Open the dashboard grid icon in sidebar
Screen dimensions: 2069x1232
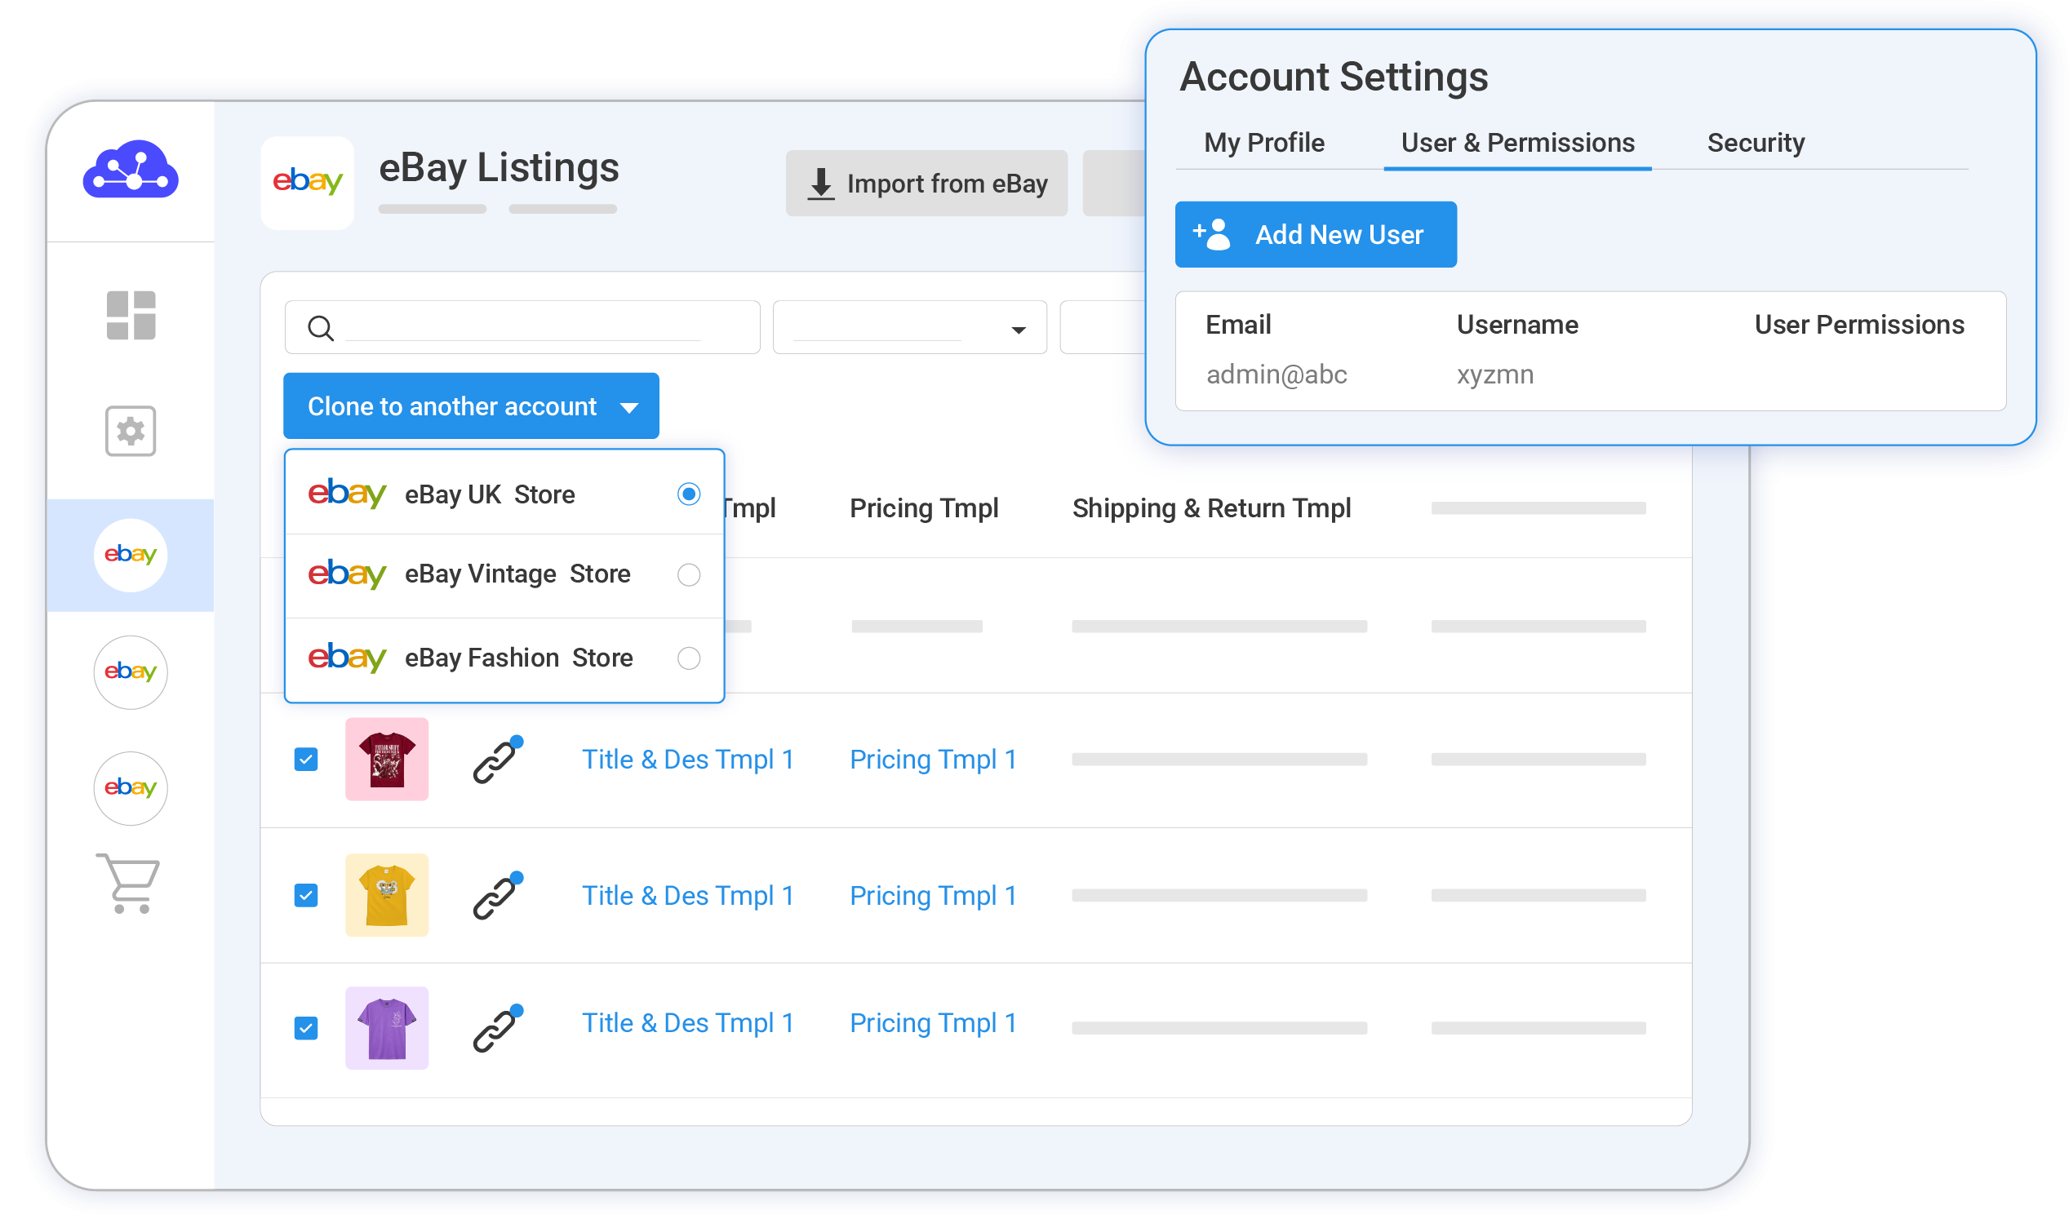(x=131, y=316)
